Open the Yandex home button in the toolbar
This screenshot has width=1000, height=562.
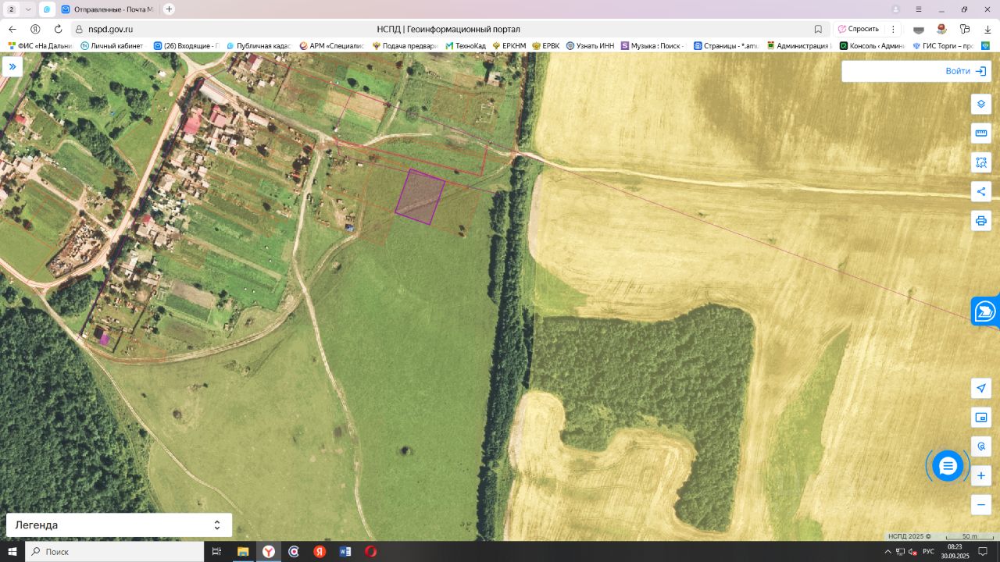point(35,29)
